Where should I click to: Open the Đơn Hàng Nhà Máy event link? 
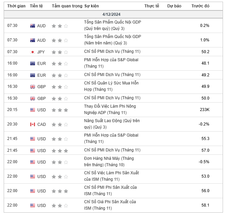(109, 162)
